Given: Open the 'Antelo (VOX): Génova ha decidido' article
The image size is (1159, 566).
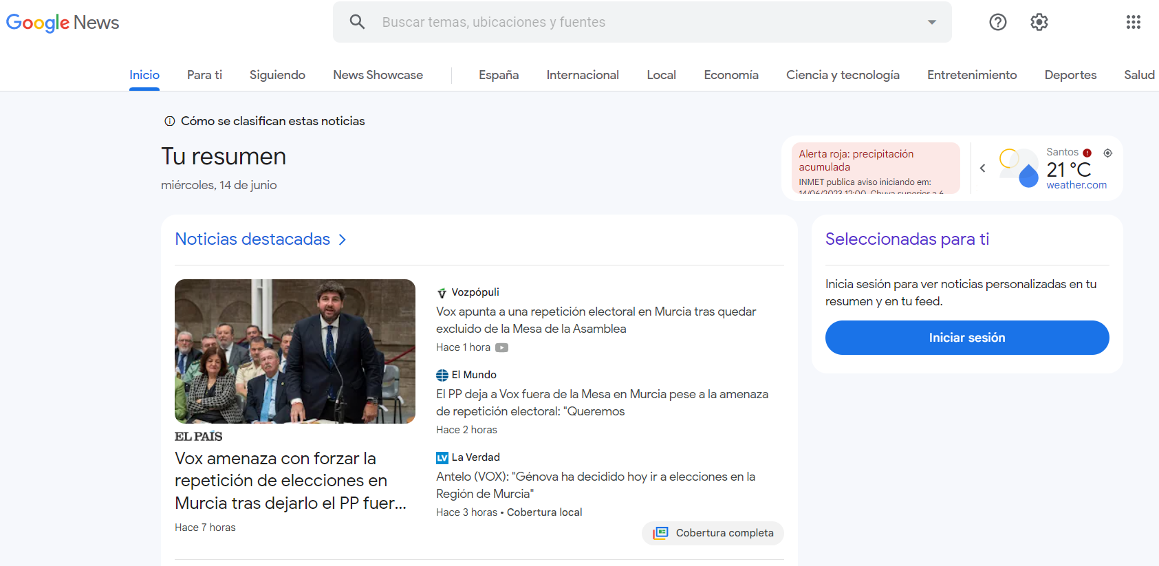Looking at the screenshot, I should tap(596, 485).
